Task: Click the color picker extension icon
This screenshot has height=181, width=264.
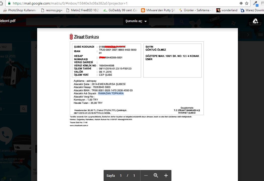Action: coord(256,3)
